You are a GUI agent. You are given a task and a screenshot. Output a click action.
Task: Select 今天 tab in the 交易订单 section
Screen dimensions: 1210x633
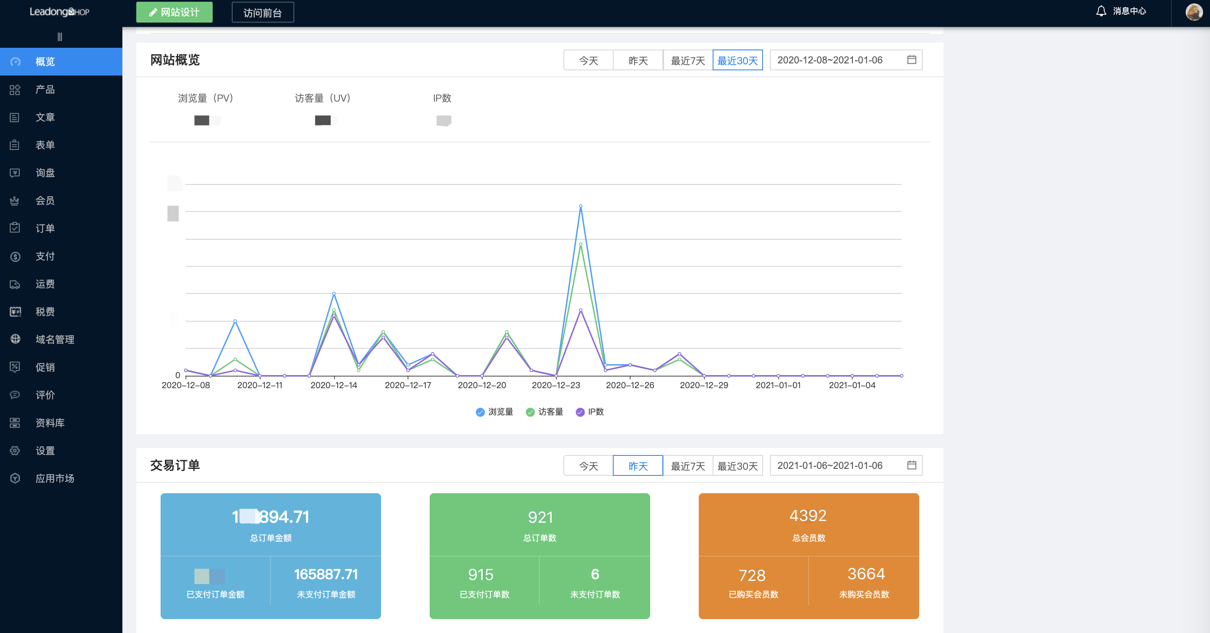(588, 466)
